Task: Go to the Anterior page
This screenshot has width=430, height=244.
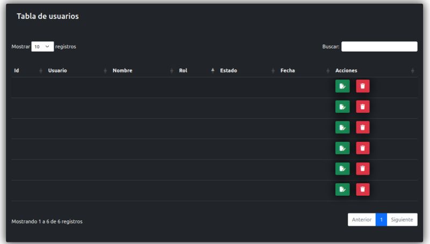Action: coord(362,220)
